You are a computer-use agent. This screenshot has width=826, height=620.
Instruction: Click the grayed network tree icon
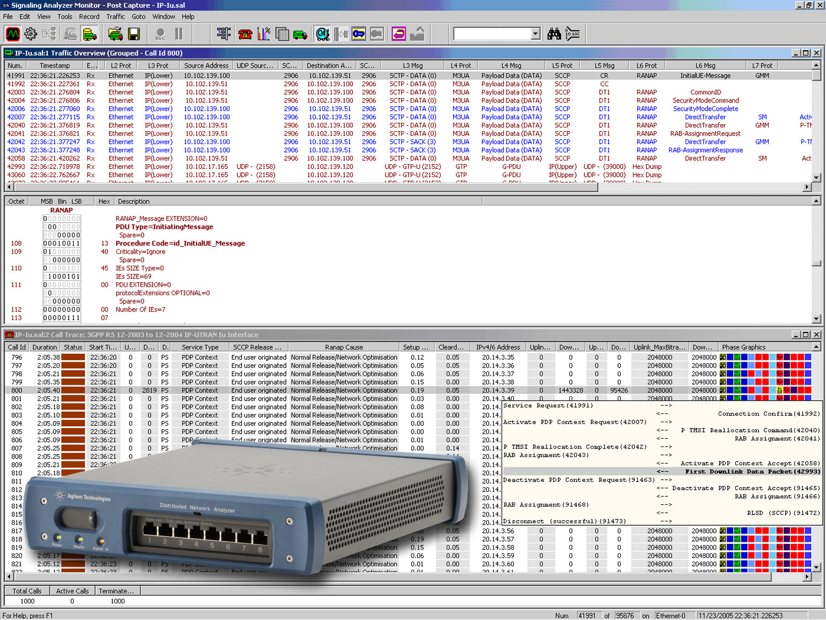pyautogui.click(x=49, y=34)
